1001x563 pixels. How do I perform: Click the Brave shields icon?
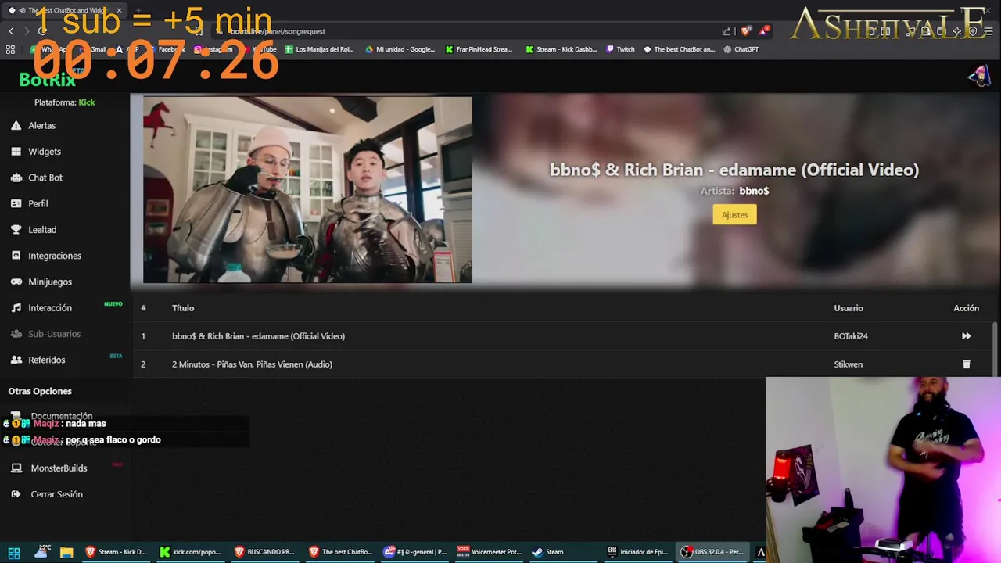tap(746, 31)
